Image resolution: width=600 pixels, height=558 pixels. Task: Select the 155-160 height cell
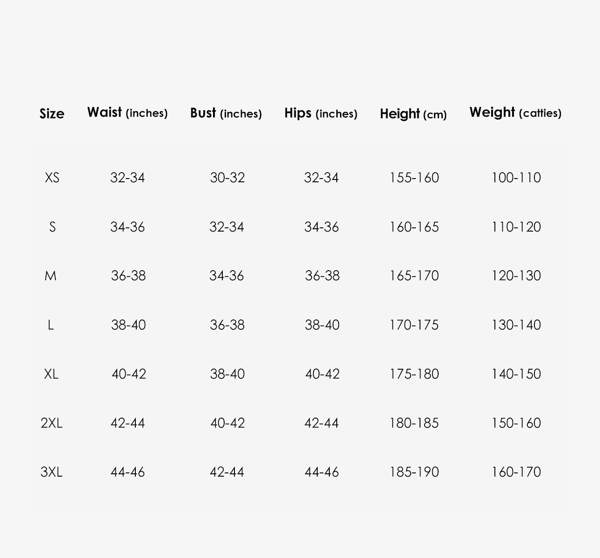point(414,178)
